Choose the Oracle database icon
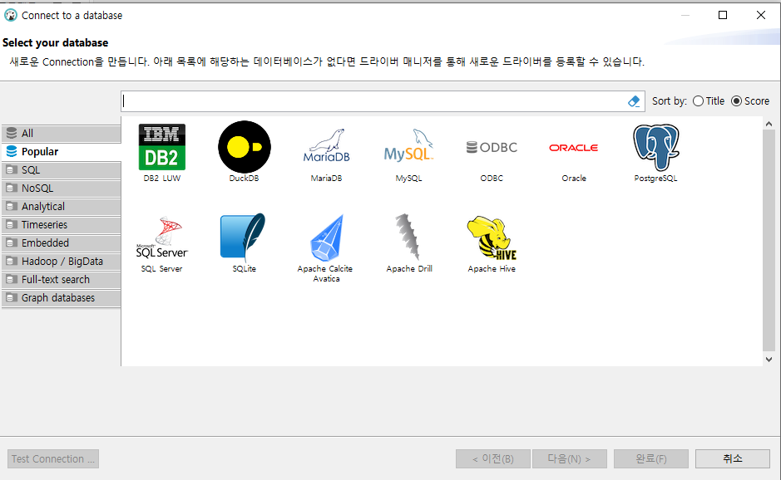 [574, 148]
